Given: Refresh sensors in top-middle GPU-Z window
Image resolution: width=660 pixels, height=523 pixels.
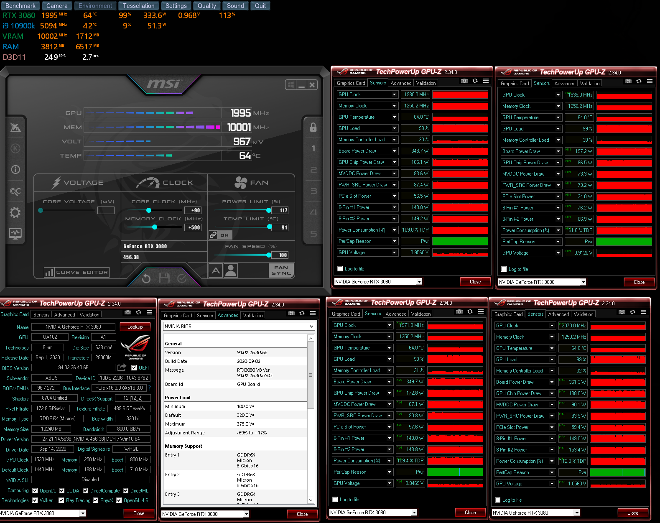Looking at the screenshot, I should (475, 81).
